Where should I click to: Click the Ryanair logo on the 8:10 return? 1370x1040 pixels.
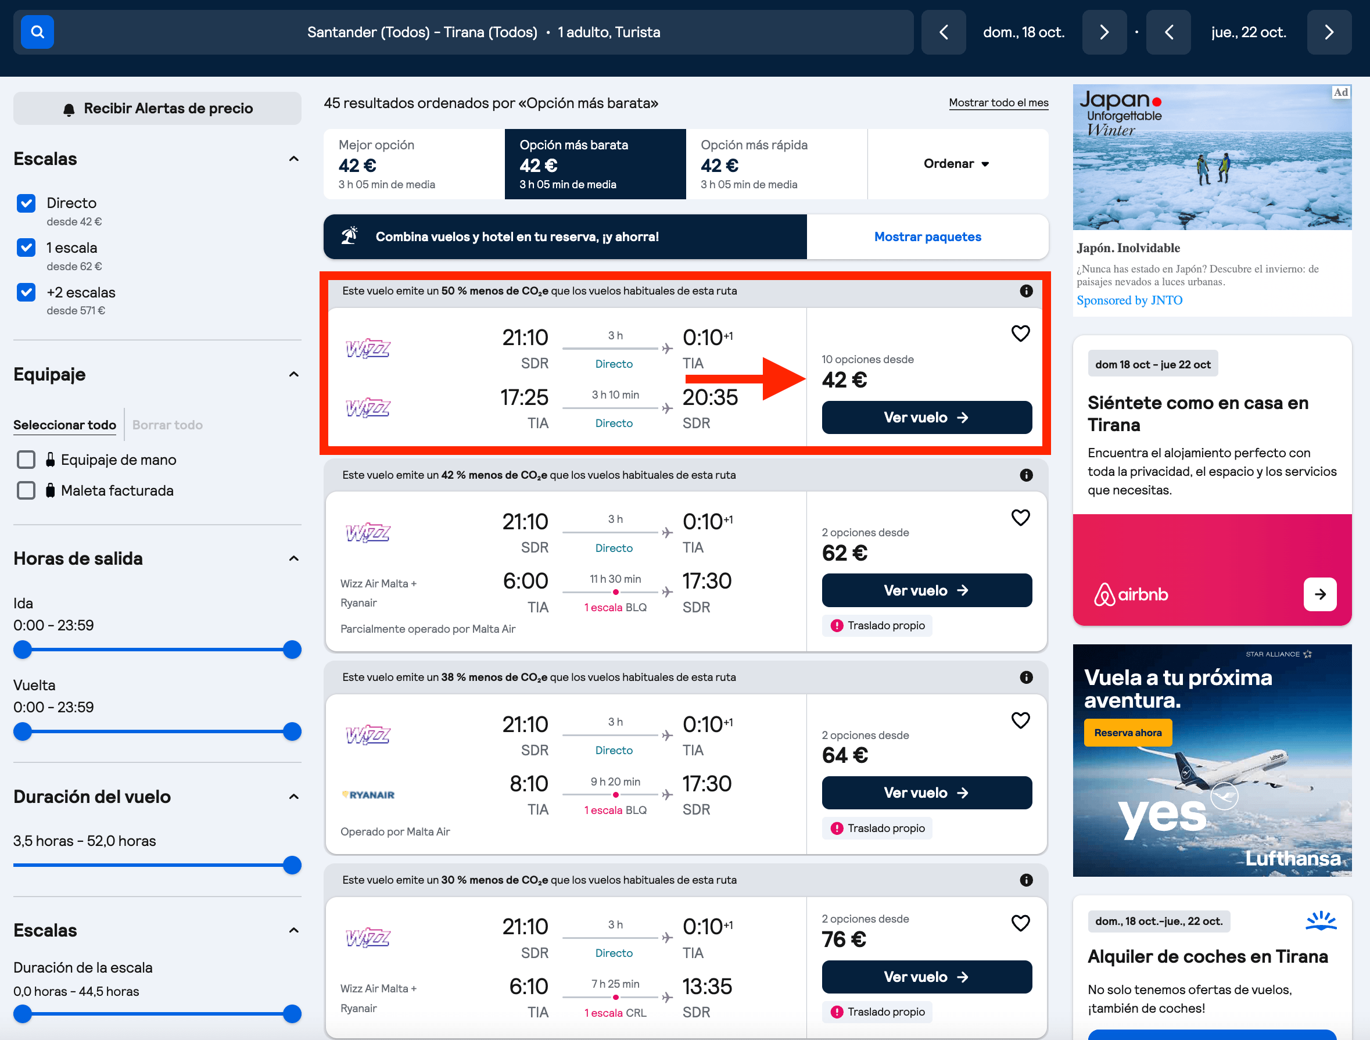(x=368, y=795)
